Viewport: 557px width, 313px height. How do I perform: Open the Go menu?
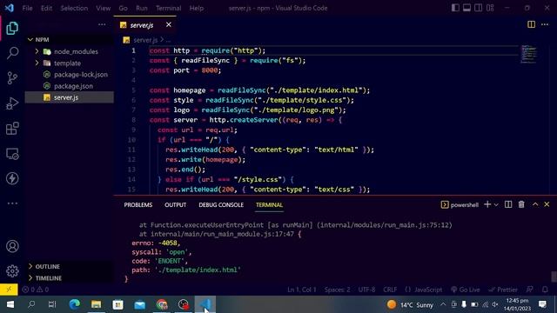pyautogui.click(x=123, y=8)
